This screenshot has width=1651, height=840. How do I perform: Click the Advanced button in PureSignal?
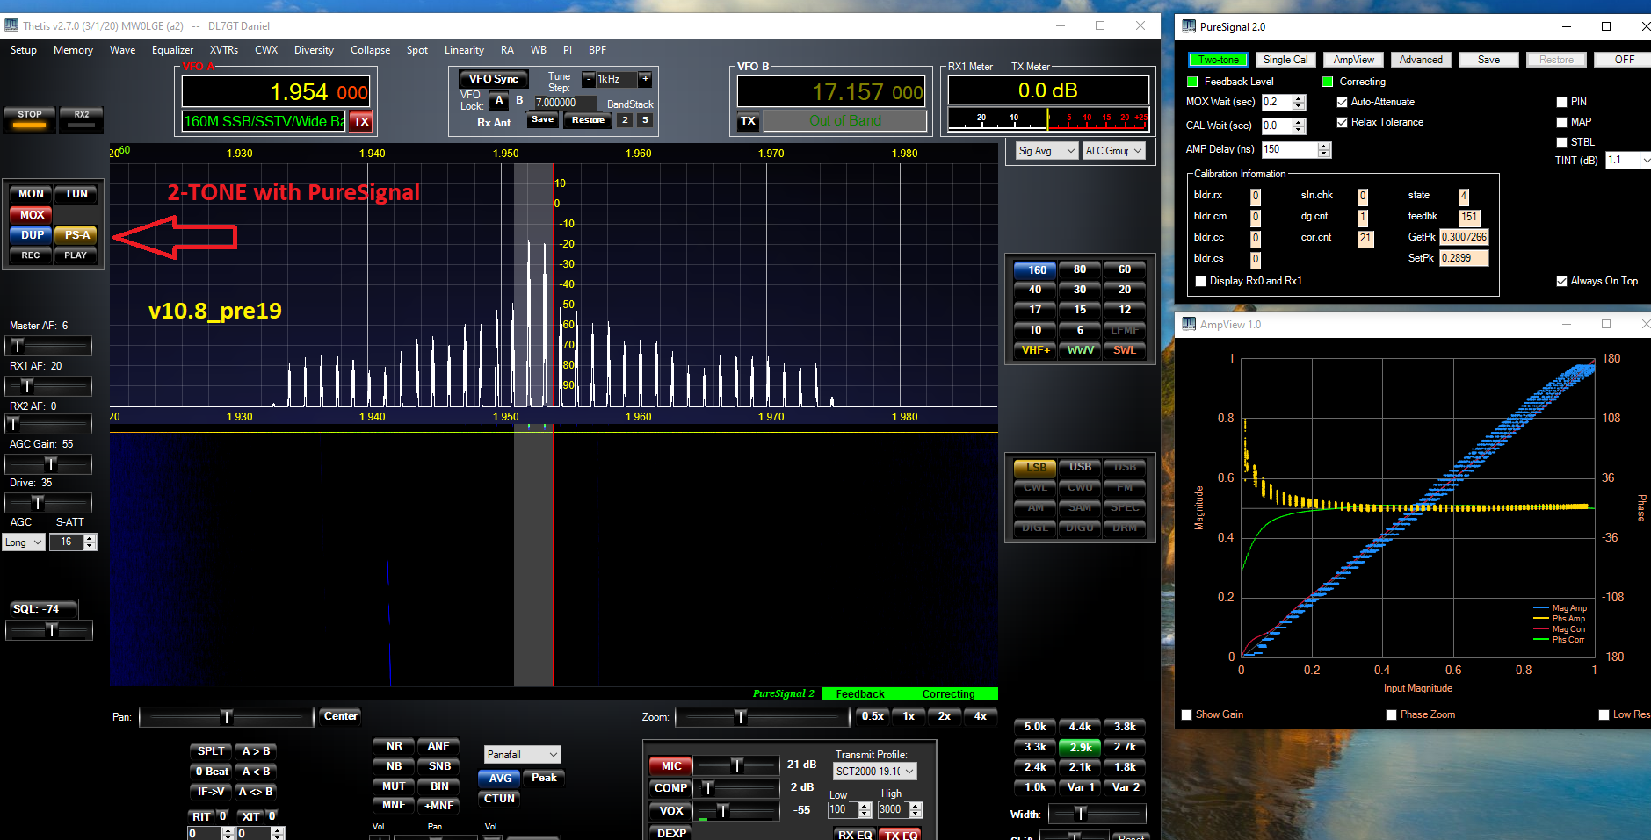pos(1421,60)
